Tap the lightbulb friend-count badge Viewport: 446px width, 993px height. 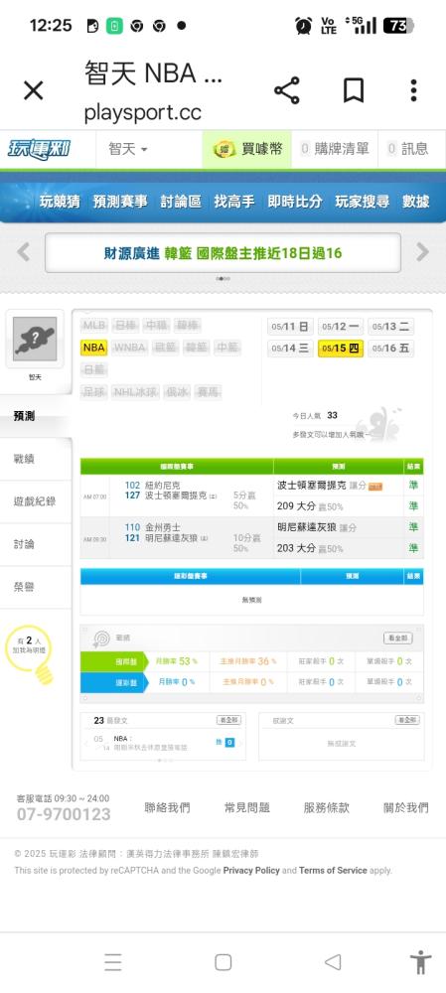pos(30,654)
